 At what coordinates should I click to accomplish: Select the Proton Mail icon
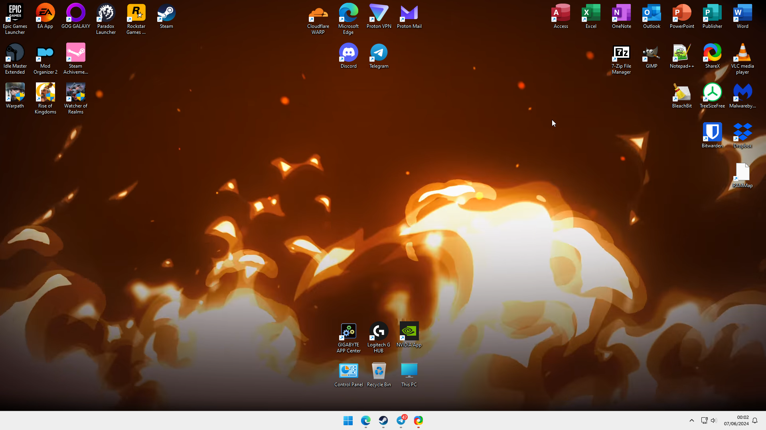pos(409,16)
